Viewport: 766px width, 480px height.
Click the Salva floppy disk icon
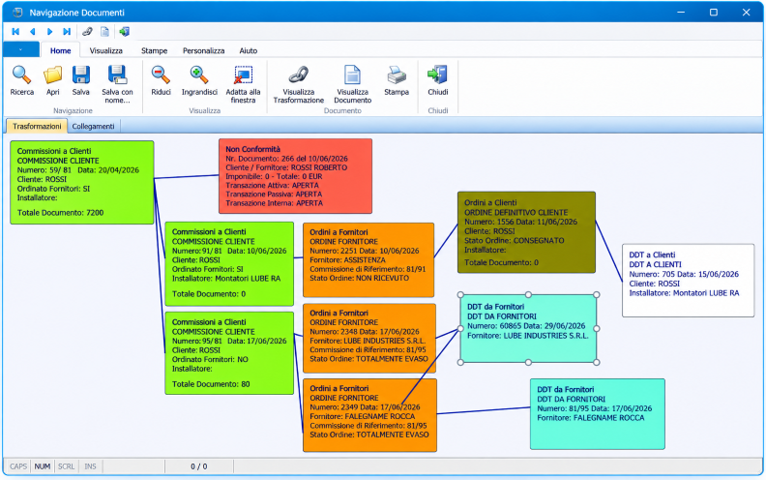pyautogui.click(x=81, y=80)
